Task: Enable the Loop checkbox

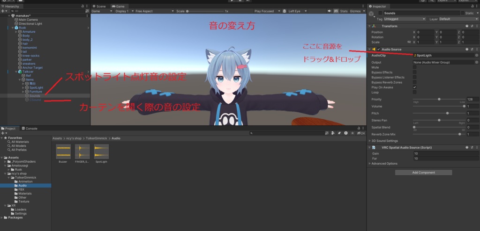Action: pyautogui.click(x=414, y=92)
